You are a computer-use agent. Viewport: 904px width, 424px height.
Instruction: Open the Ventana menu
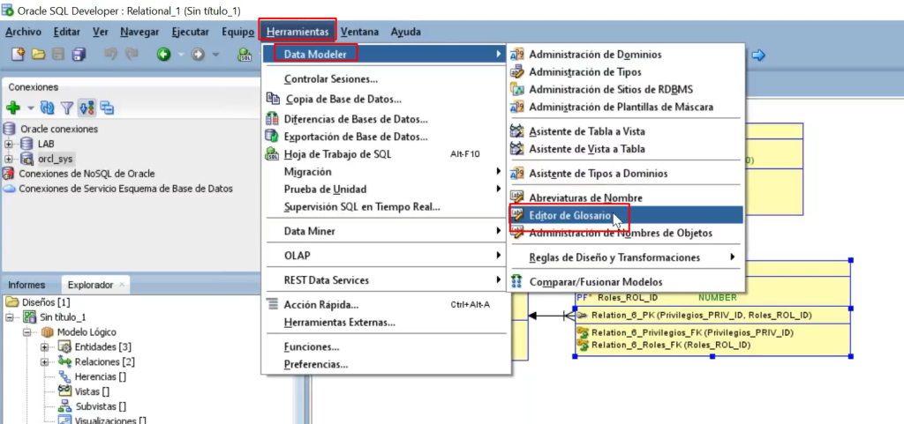359,32
